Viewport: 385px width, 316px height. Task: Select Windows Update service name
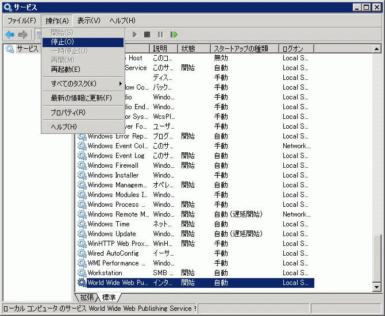[111, 234]
